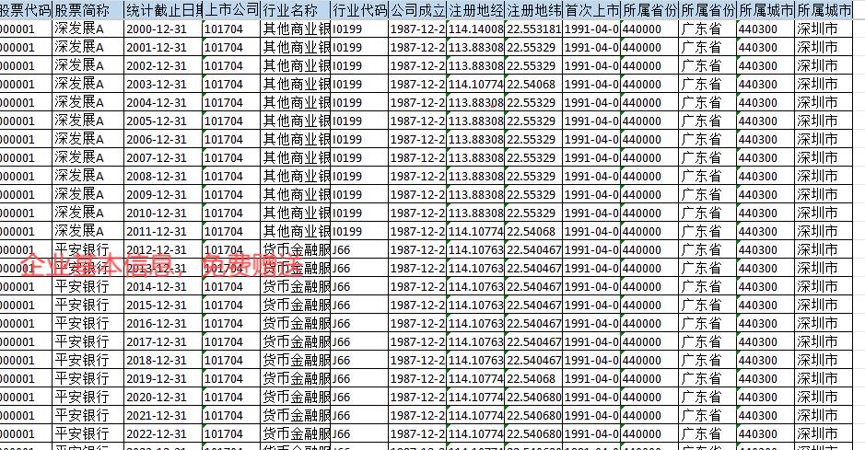
Task: Click 深发展A in the 2006-12-31 row
Action: 88,139
